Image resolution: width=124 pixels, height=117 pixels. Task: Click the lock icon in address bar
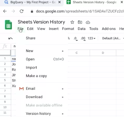(x=32, y=11)
